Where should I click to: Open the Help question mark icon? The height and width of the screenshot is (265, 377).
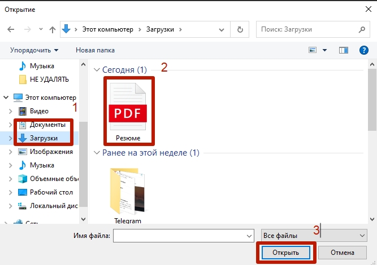[364, 50]
